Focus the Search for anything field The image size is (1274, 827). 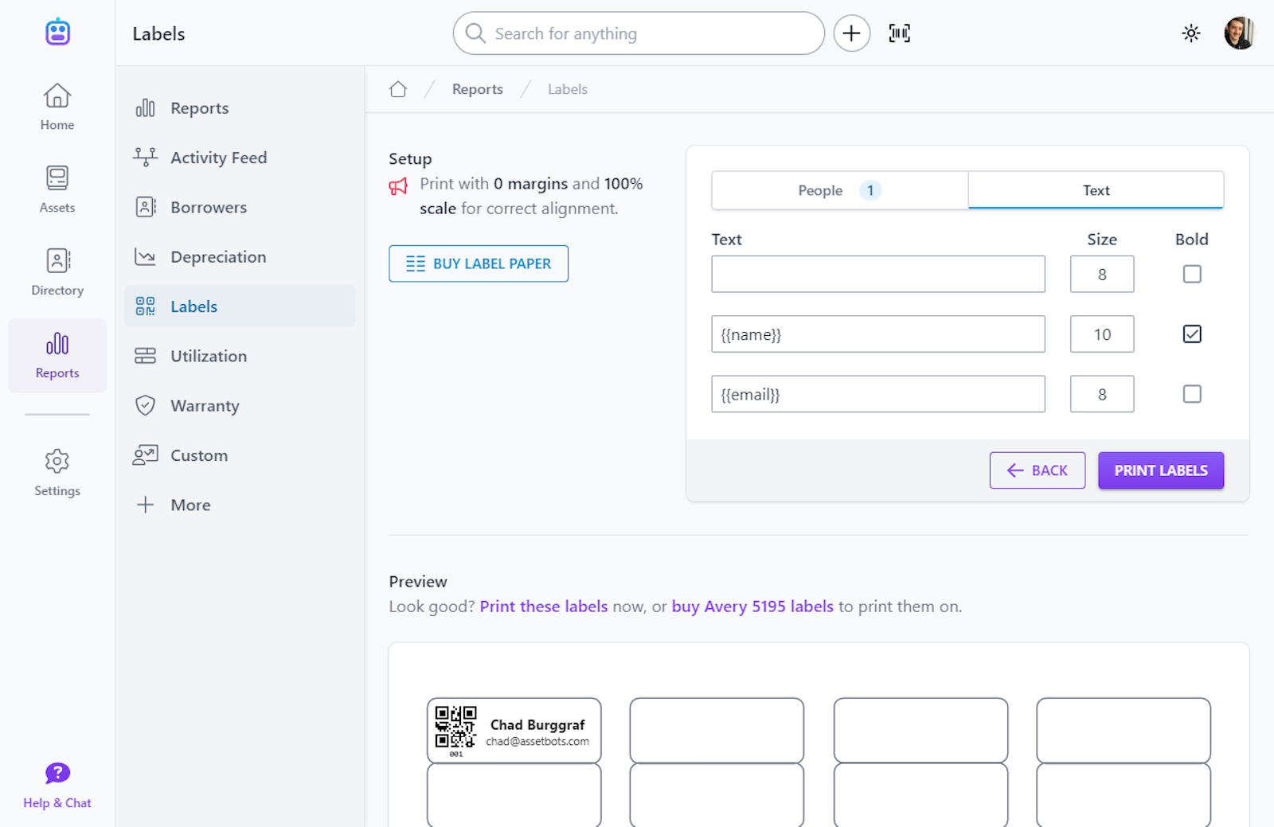(x=639, y=33)
